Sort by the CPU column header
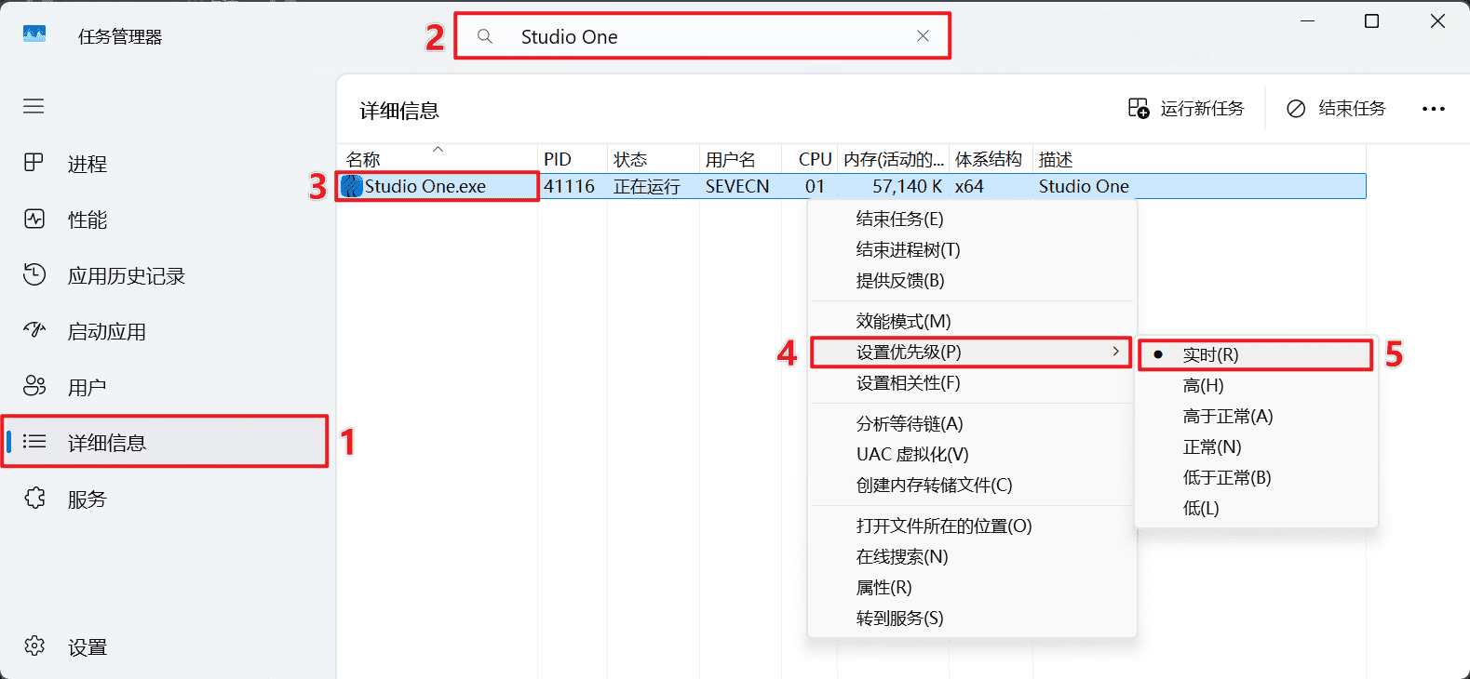This screenshot has height=679, width=1470. click(x=810, y=159)
